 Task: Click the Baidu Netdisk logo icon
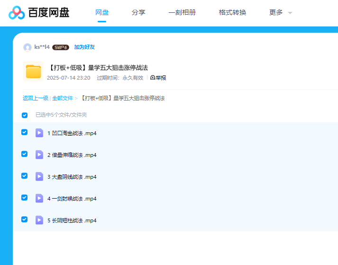[x=17, y=13]
